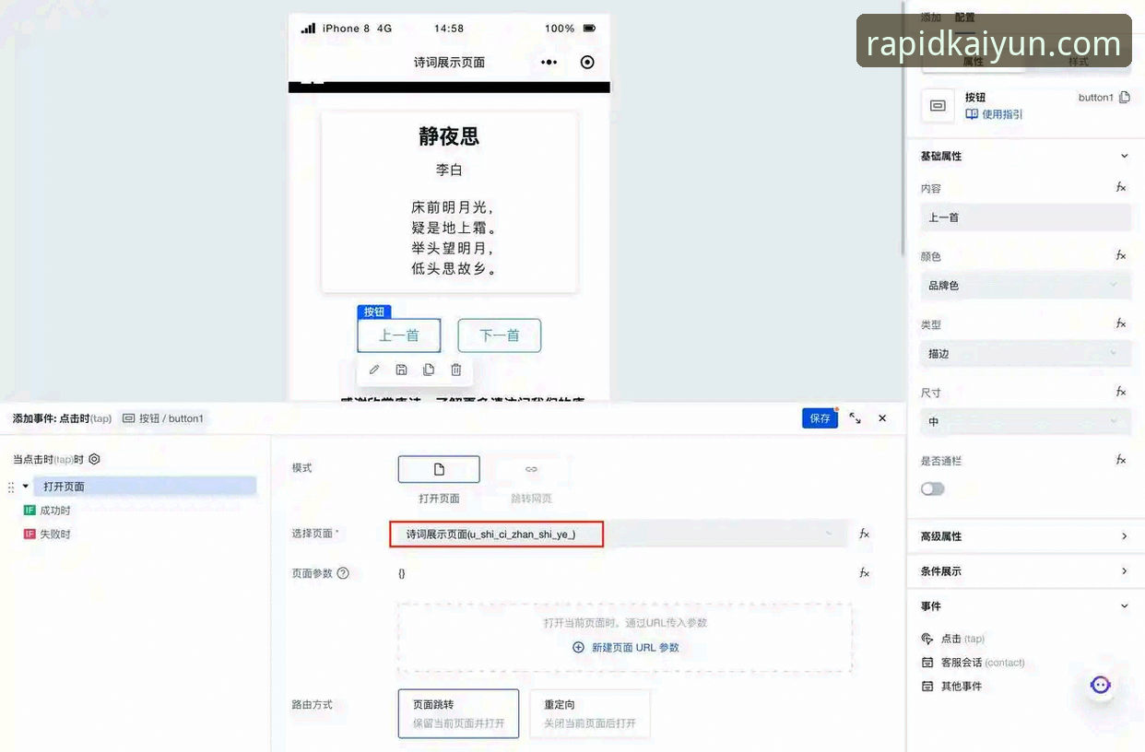Close the event panel with the X icon
This screenshot has width=1145, height=752.
coord(882,418)
